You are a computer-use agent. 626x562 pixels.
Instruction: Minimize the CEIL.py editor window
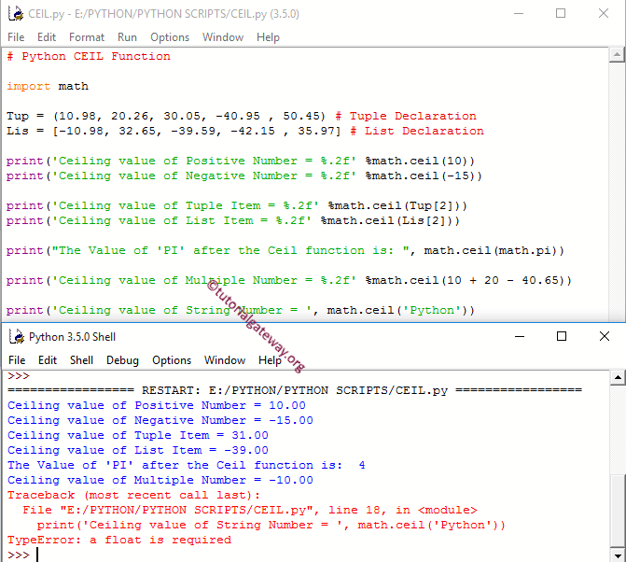click(x=519, y=14)
